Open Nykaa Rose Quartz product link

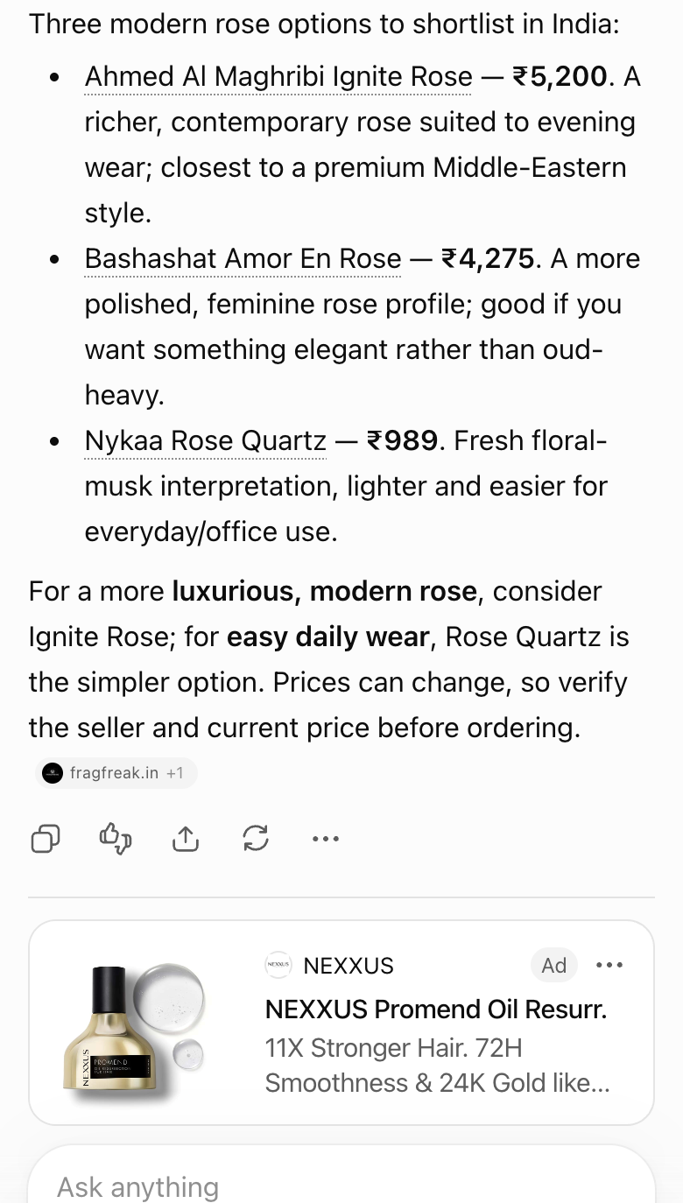point(205,441)
